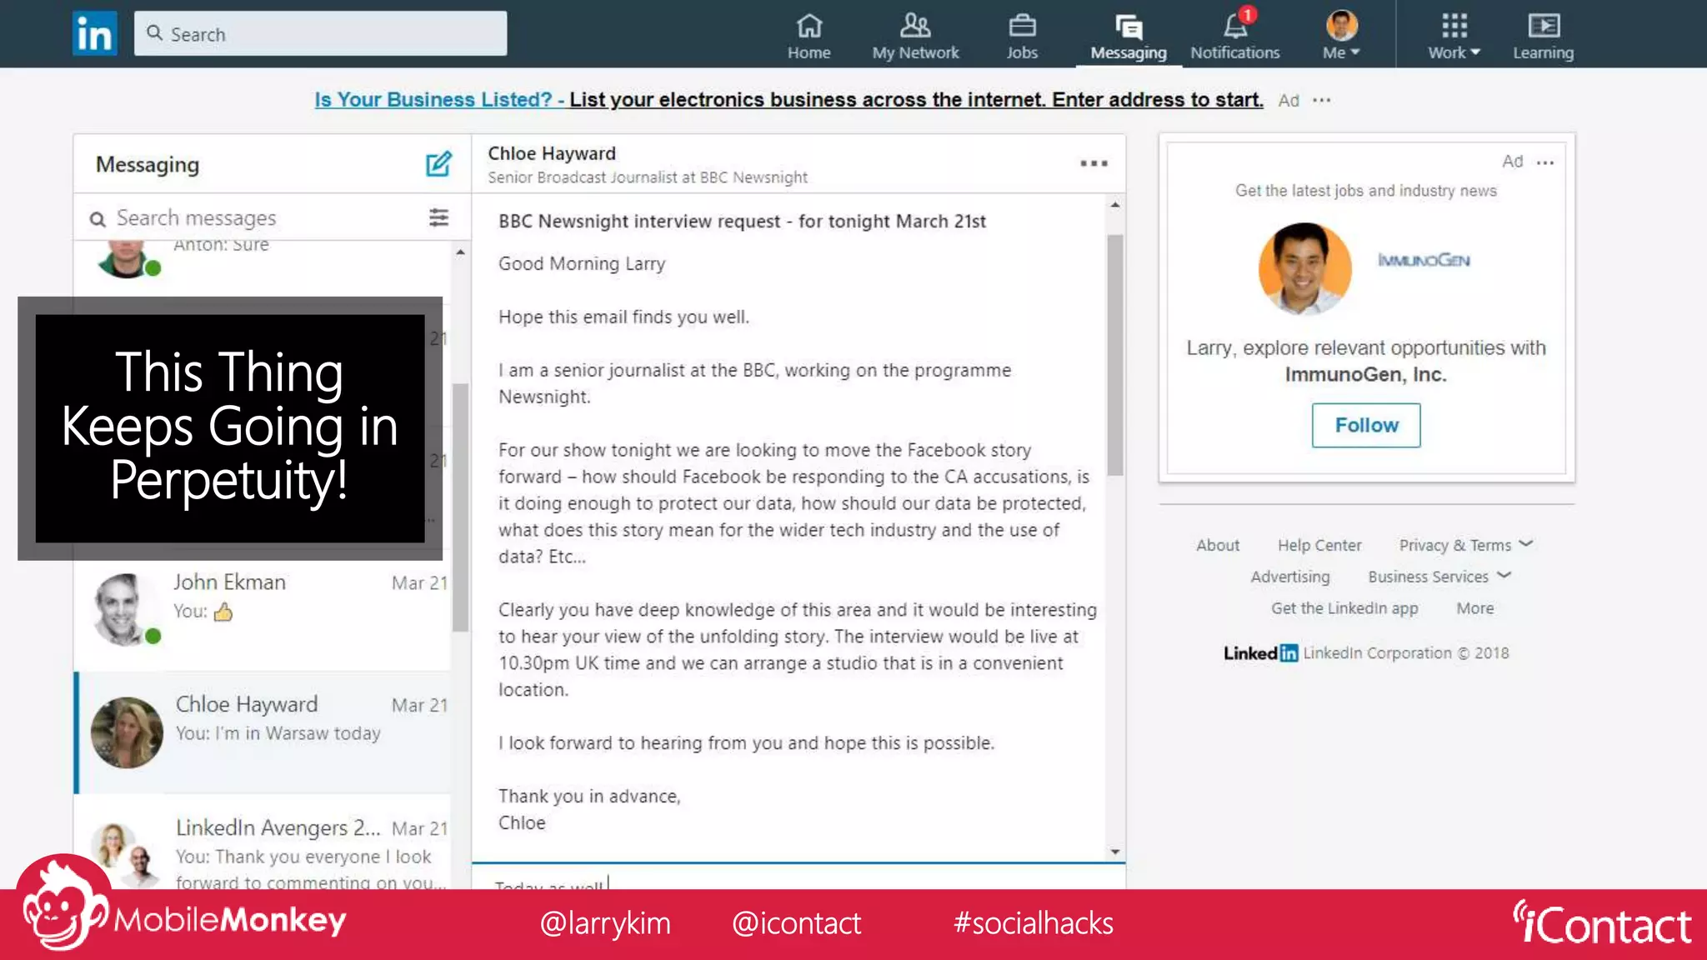The image size is (1707, 960).
Task: Open sidebar ad options three dots
Action: pos(1544,162)
